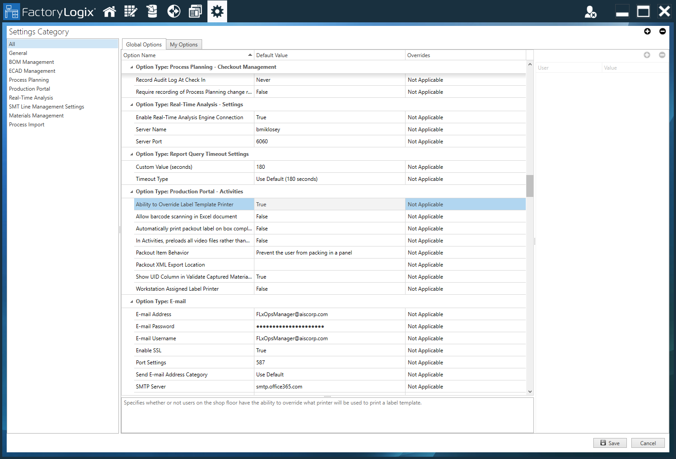Viewport: 676px width, 459px height.
Task: Collapse the Report Query Timeout Settings group
Action: tap(131, 154)
